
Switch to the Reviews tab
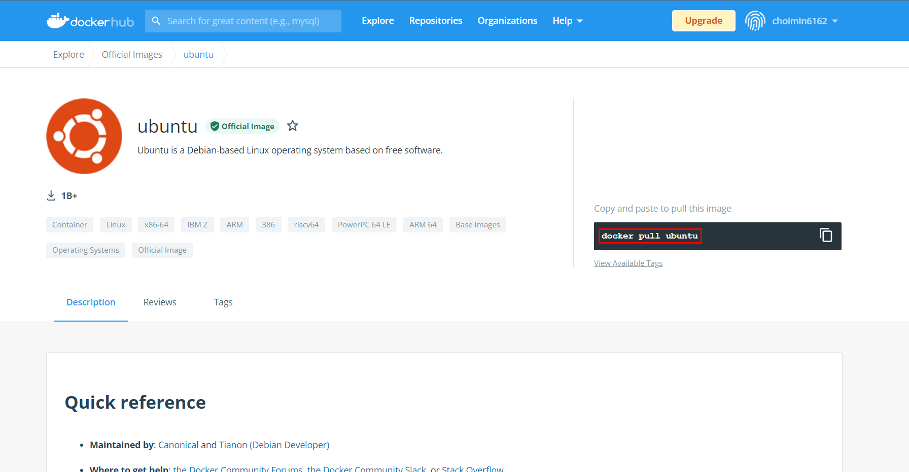tap(160, 302)
